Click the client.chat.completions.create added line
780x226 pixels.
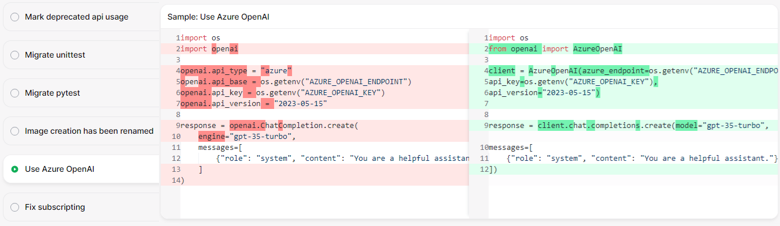623,126
